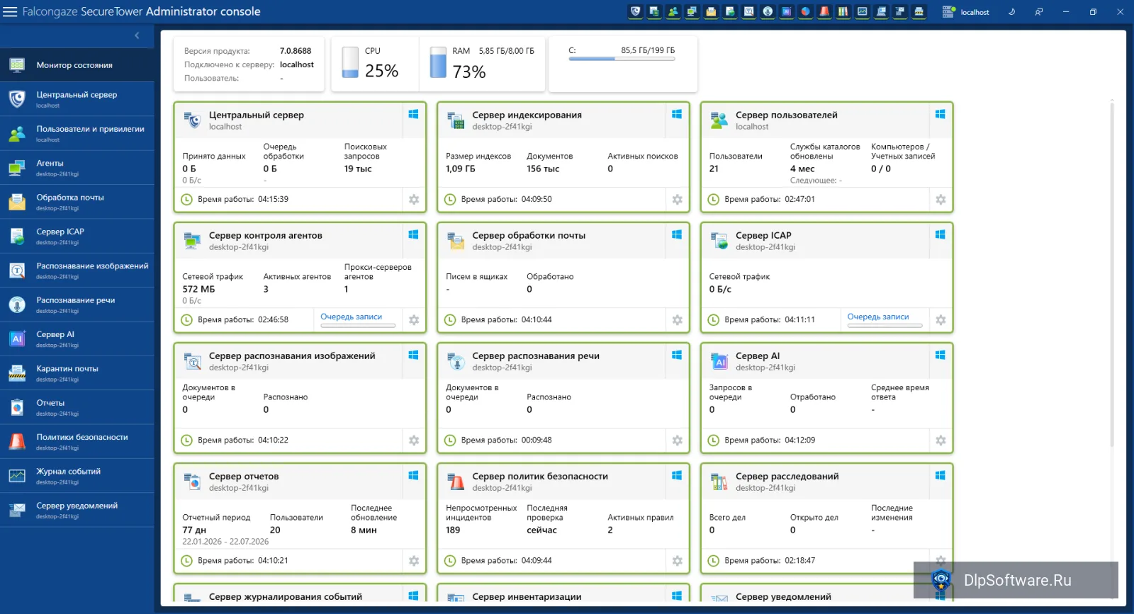Image resolution: width=1134 pixels, height=614 pixels.
Task: Go to Политики безопасности in the sidebar
Action: pos(77,442)
